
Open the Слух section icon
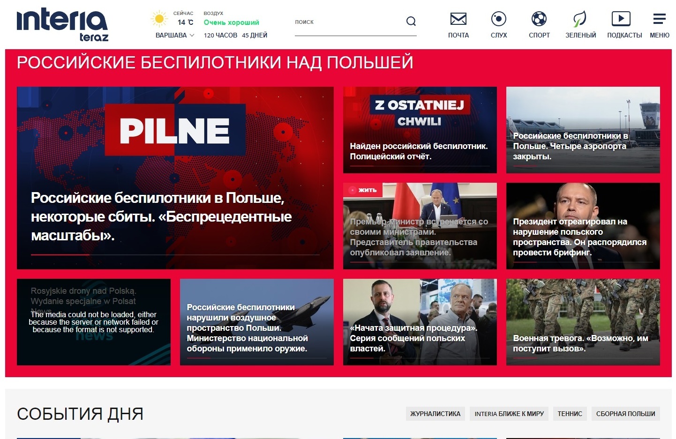498,20
